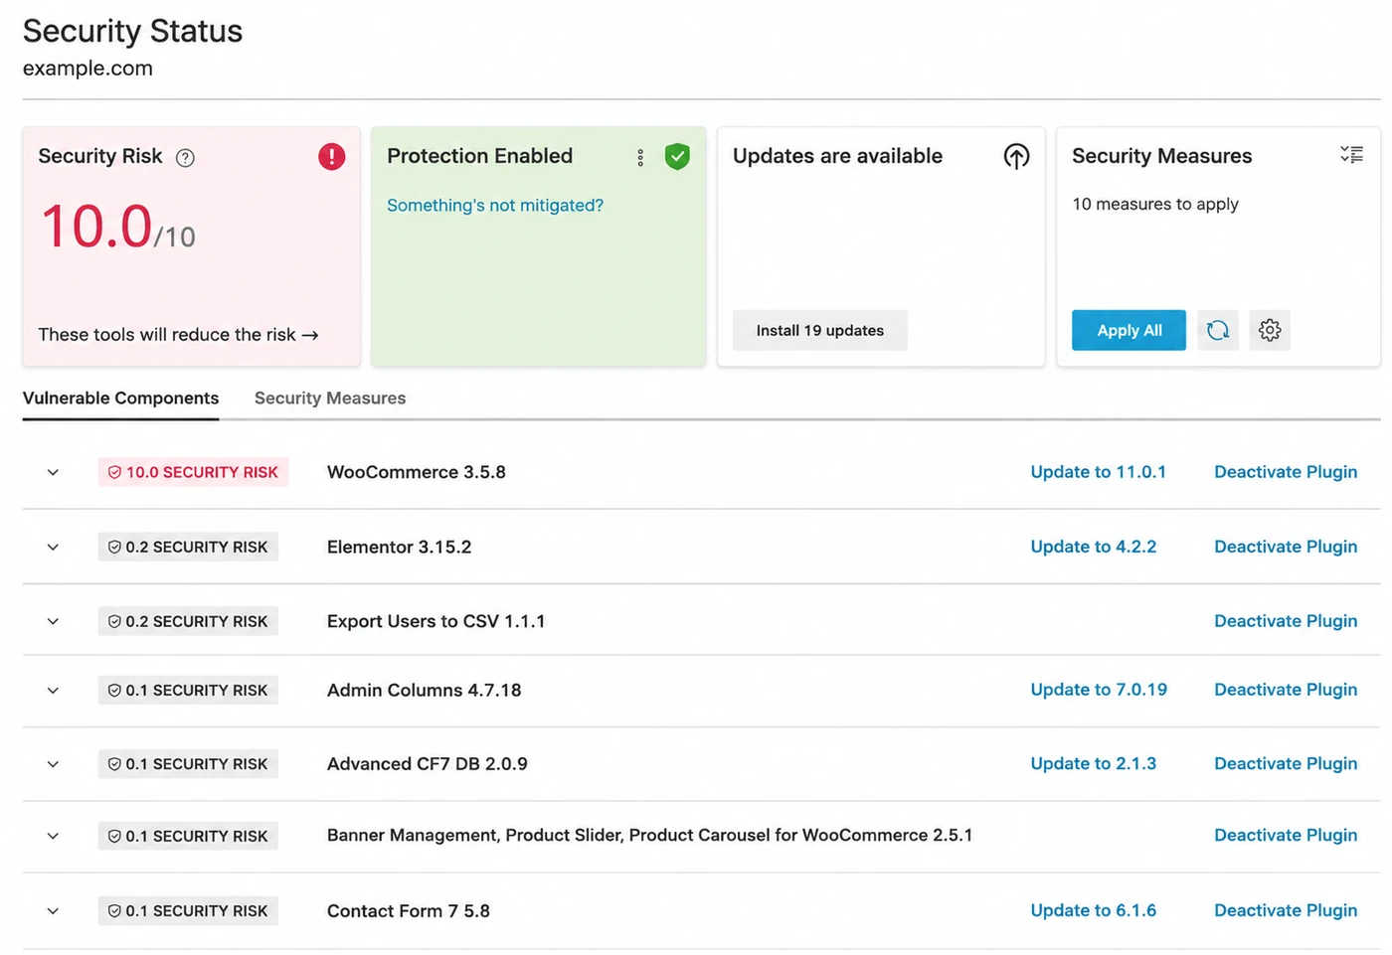Click the WooCommerce 10.0 Security Risk badge
Image resolution: width=1392 pixels, height=955 pixels.
[x=193, y=472]
